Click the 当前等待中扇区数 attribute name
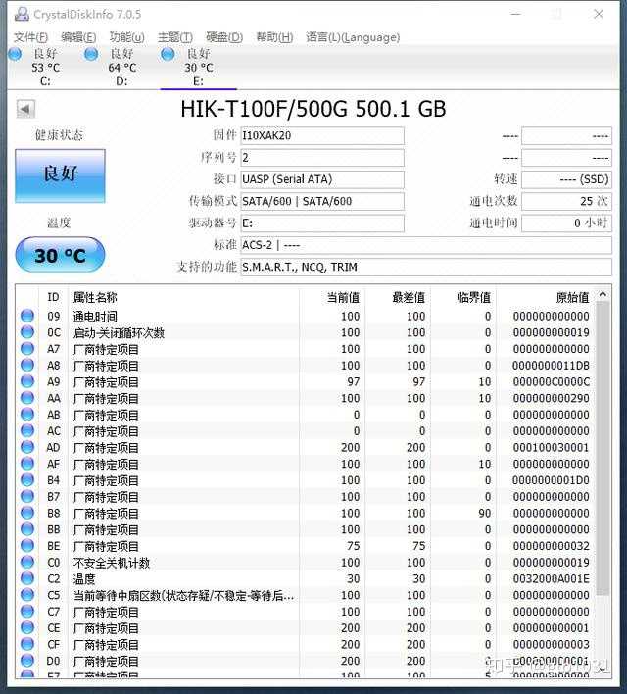Image resolution: width=627 pixels, height=694 pixels. pos(183,595)
